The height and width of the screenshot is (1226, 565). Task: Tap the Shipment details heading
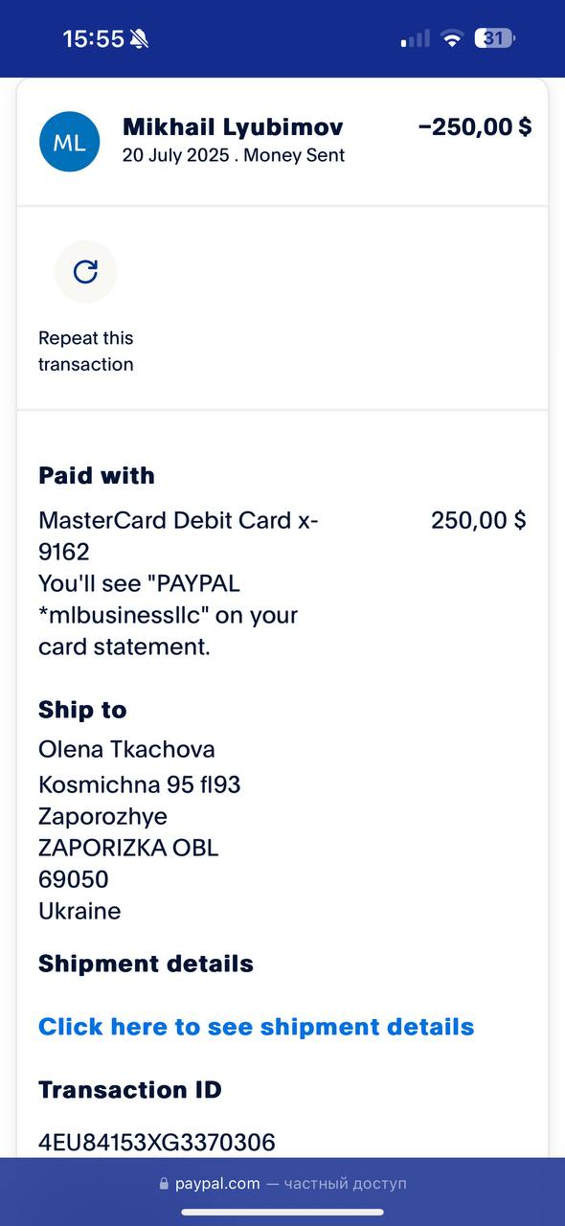146,964
